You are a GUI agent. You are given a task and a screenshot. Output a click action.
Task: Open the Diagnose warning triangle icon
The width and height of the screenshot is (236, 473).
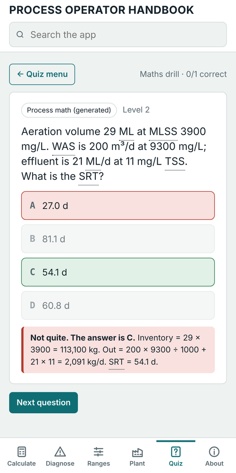tap(60, 452)
